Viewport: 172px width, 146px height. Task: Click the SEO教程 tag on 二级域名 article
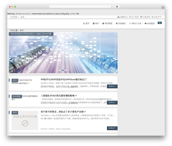click(x=17, y=96)
